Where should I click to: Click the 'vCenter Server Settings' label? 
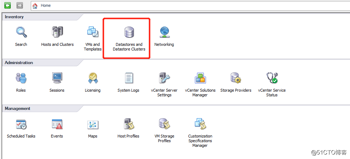(x=164, y=93)
